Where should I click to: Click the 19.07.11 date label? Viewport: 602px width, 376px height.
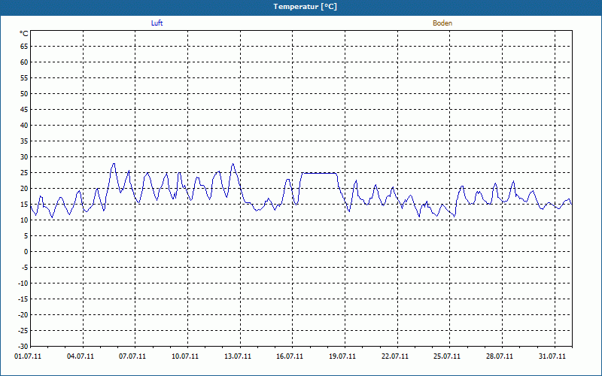(342, 356)
